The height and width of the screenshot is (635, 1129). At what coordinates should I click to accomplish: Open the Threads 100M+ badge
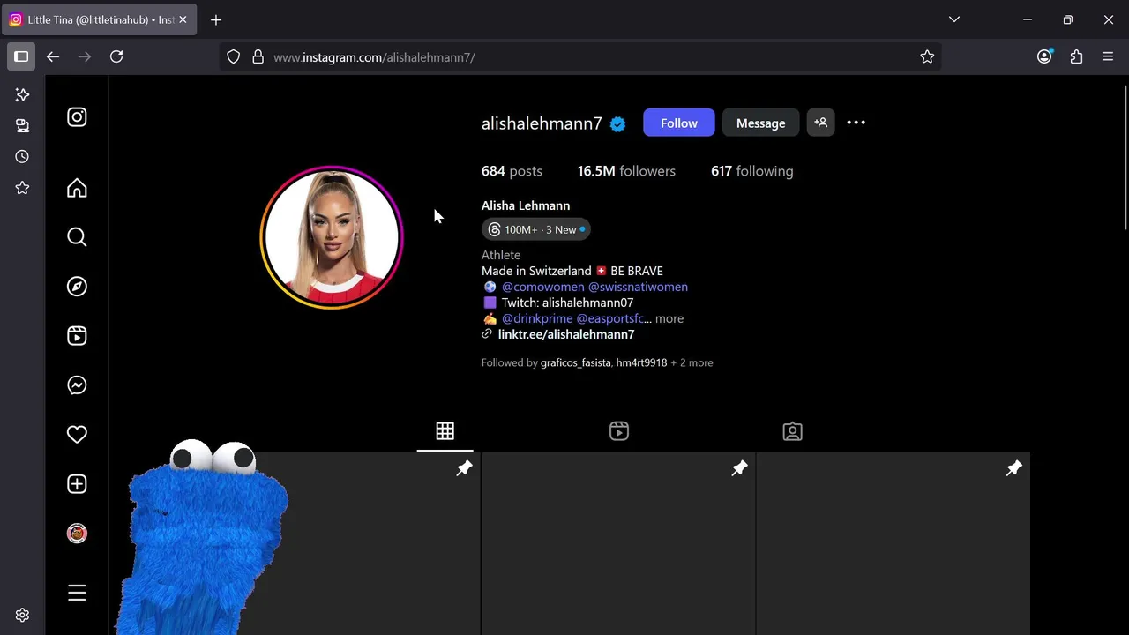pos(536,229)
